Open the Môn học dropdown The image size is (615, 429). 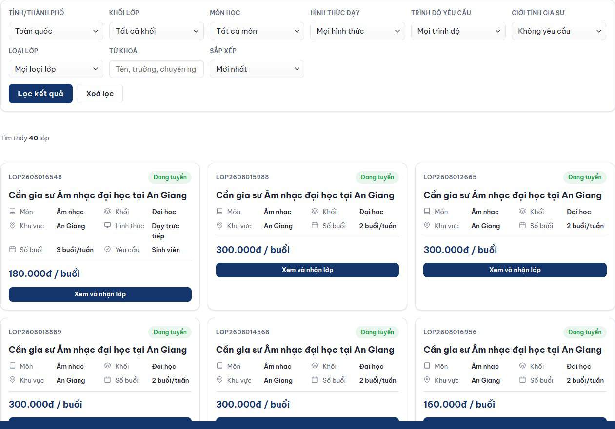click(x=257, y=31)
